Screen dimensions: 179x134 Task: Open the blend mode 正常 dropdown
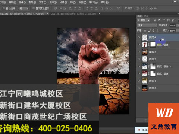(147, 25)
